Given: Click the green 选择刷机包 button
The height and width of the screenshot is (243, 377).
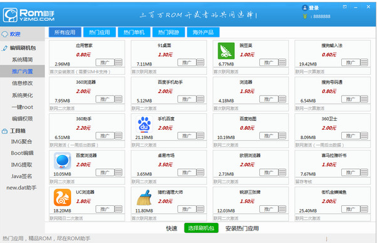Looking at the screenshot, I should tap(201, 228).
